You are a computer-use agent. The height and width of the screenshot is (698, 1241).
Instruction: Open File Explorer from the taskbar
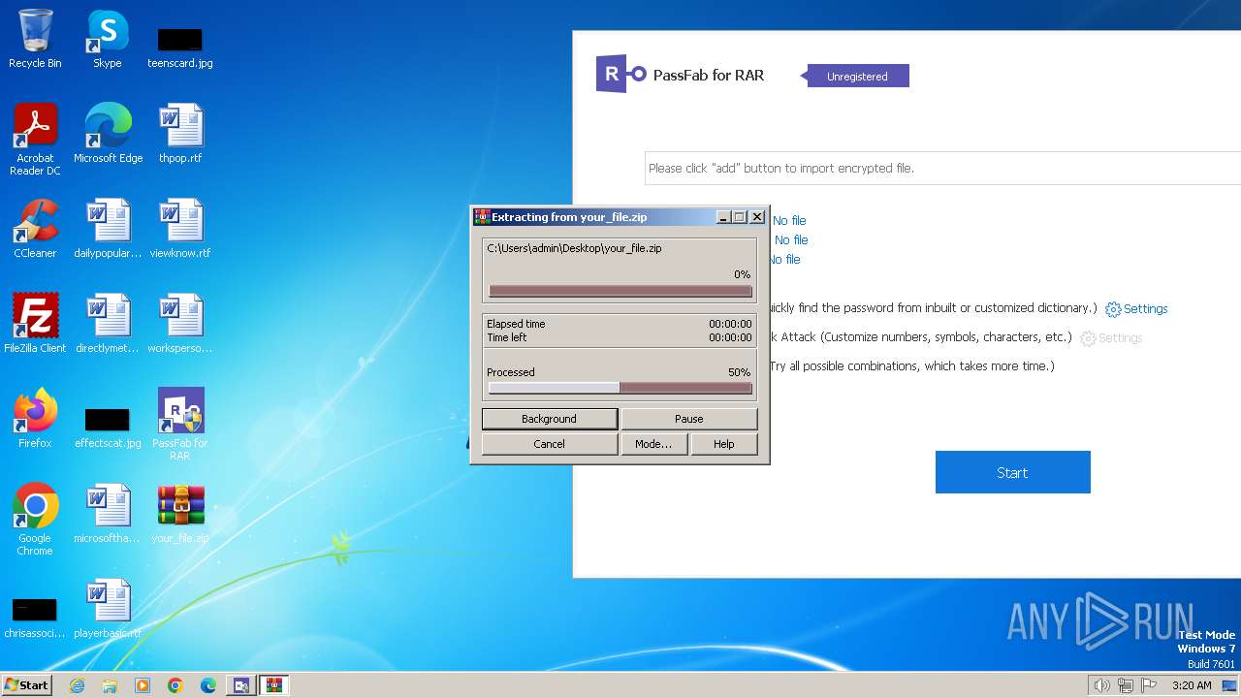(x=110, y=685)
